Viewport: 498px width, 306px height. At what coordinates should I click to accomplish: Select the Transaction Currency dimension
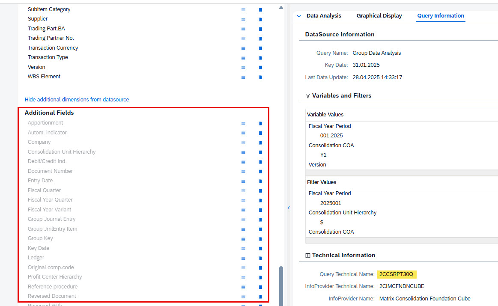pos(53,48)
